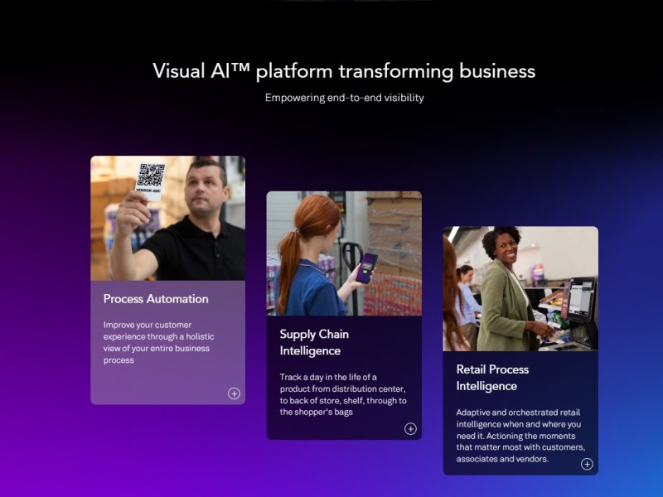Expand the Retail Process Intelligence plus icon
This screenshot has width=663, height=497.
[587, 464]
